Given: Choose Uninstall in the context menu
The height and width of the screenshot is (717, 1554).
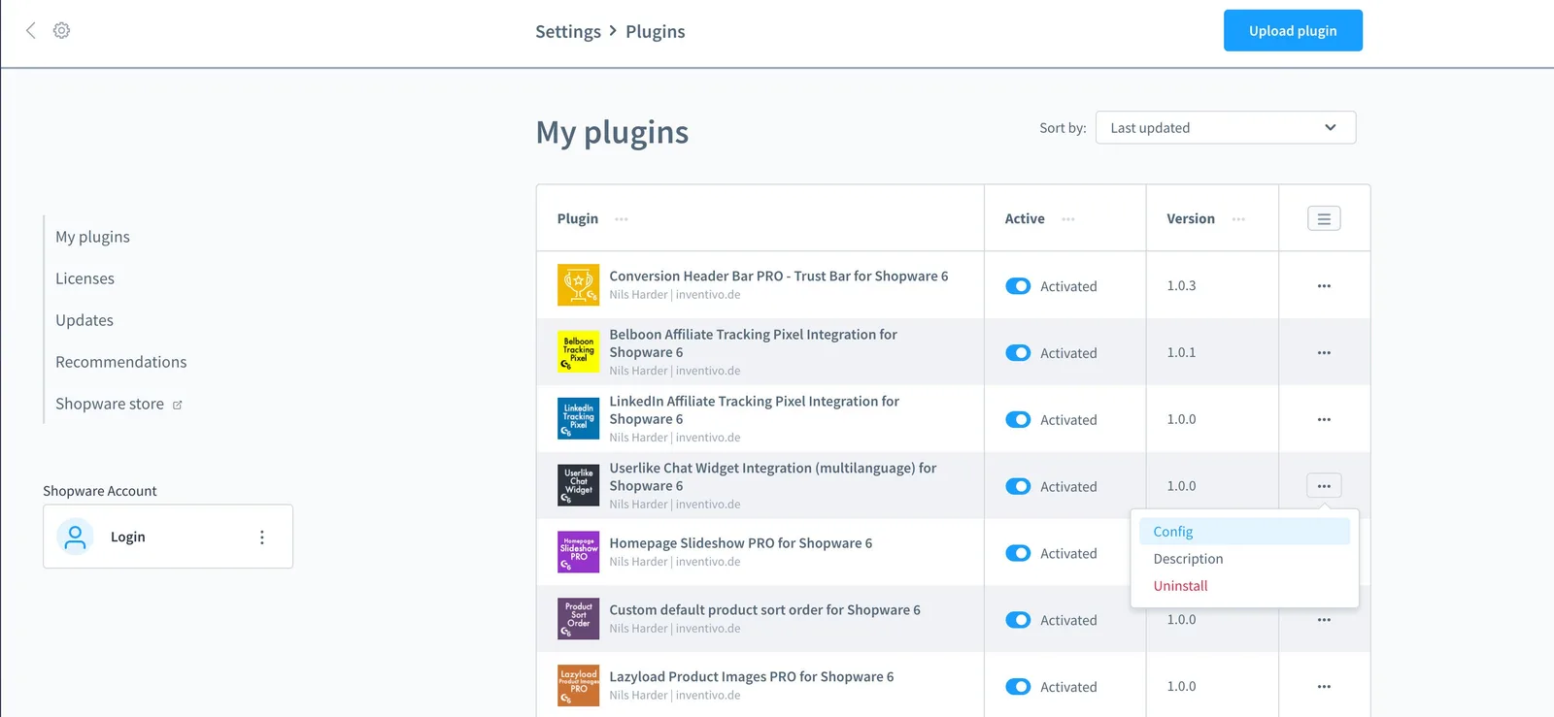Looking at the screenshot, I should click(x=1244, y=586).
